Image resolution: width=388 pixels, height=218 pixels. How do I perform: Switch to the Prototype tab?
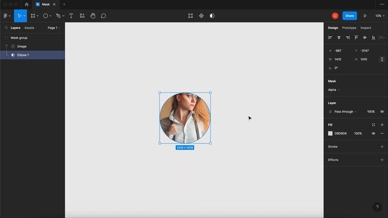349,28
